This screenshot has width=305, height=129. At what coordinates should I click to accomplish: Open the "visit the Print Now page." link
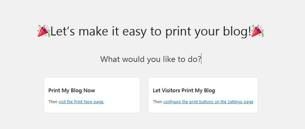81,102
